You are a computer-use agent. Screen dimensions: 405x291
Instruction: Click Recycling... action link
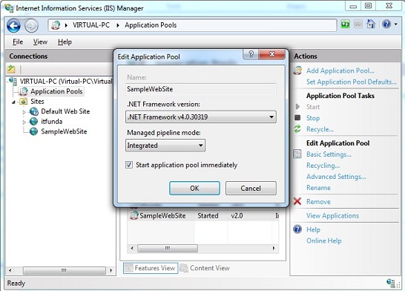pyautogui.click(x=323, y=166)
